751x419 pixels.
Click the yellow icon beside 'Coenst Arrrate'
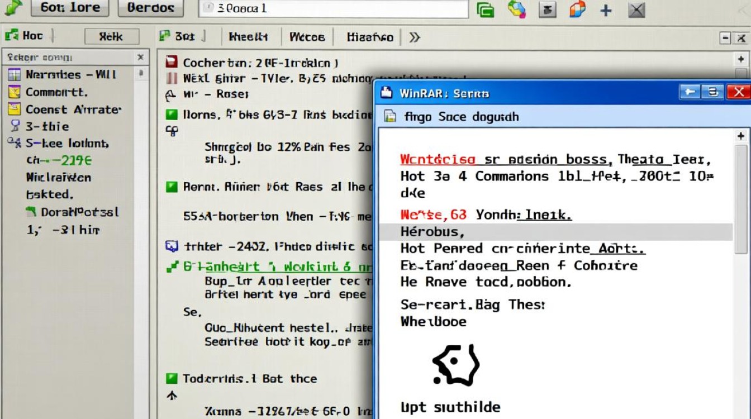(x=15, y=109)
